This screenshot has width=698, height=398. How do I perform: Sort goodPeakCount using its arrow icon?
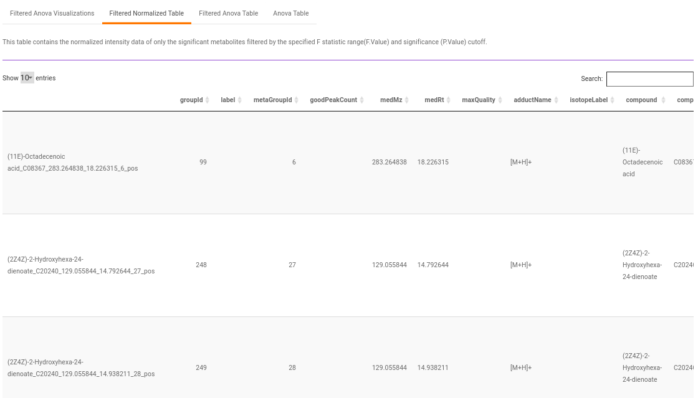coord(362,100)
